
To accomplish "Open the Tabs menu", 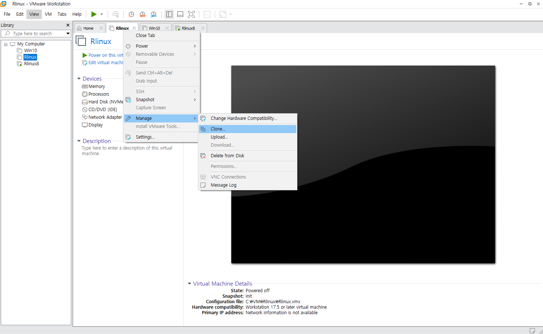I will (x=62, y=14).
